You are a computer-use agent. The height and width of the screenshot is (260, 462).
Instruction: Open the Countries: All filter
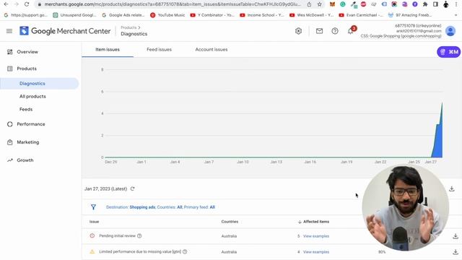pyautogui.click(x=170, y=207)
